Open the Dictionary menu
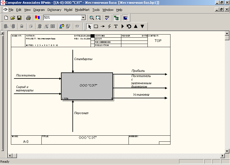Screen dimensions: 230x165 point(54,10)
